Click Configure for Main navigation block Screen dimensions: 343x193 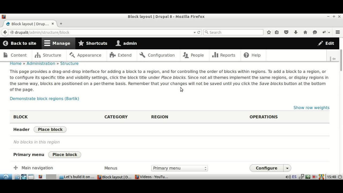coord(267,168)
